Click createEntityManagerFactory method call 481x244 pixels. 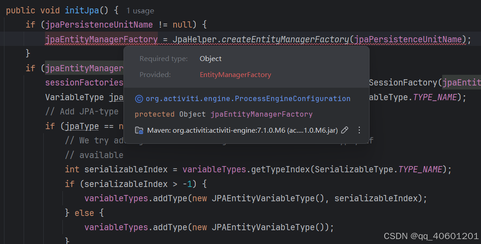[x=285, y=40]
